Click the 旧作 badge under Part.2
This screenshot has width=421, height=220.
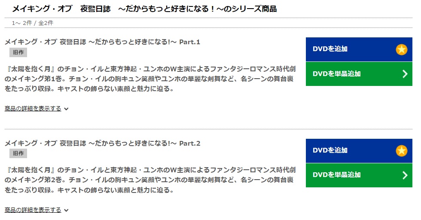(x=18, y=153)
